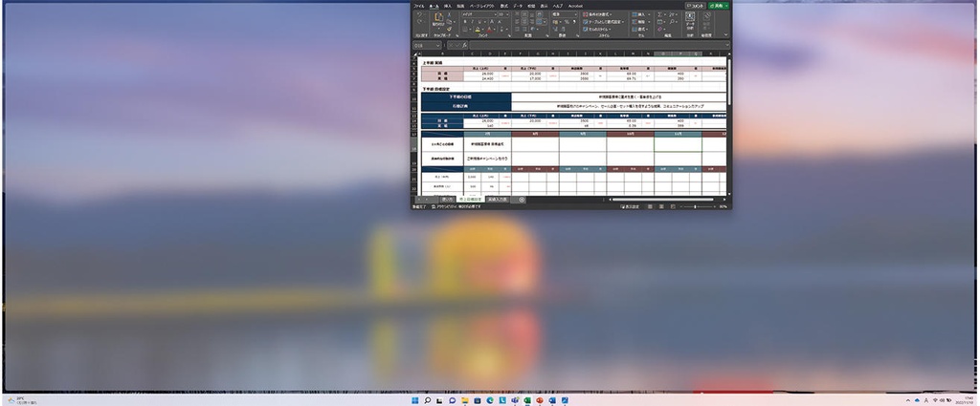Click the Insert cells button in Cells group
This screenshot has height=406, width=980.
640,14
